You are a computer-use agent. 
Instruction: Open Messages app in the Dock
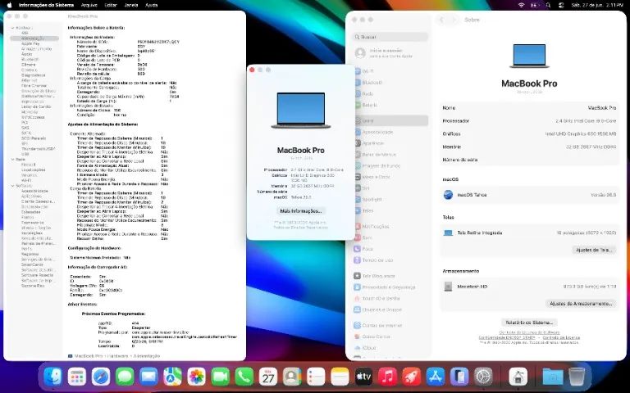tap(125, 377)
